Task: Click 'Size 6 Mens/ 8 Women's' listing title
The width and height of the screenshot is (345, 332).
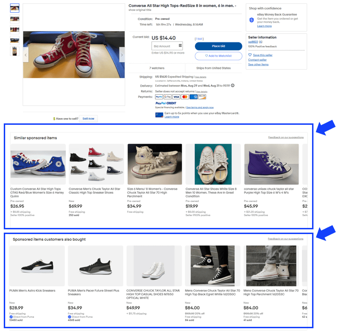Action: [152, 193]
